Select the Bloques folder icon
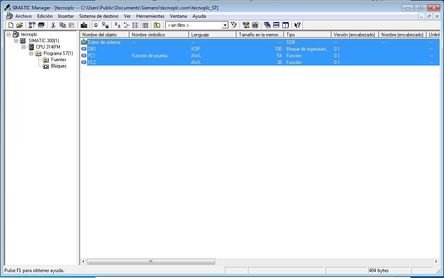This screenshot has height=278, width=444. click(46, 66)
